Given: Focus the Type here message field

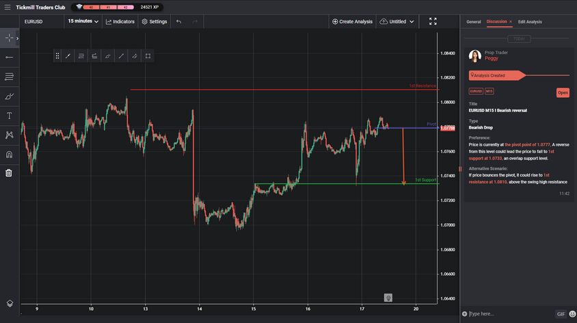Looking at the screenshot, I should 511,314.
